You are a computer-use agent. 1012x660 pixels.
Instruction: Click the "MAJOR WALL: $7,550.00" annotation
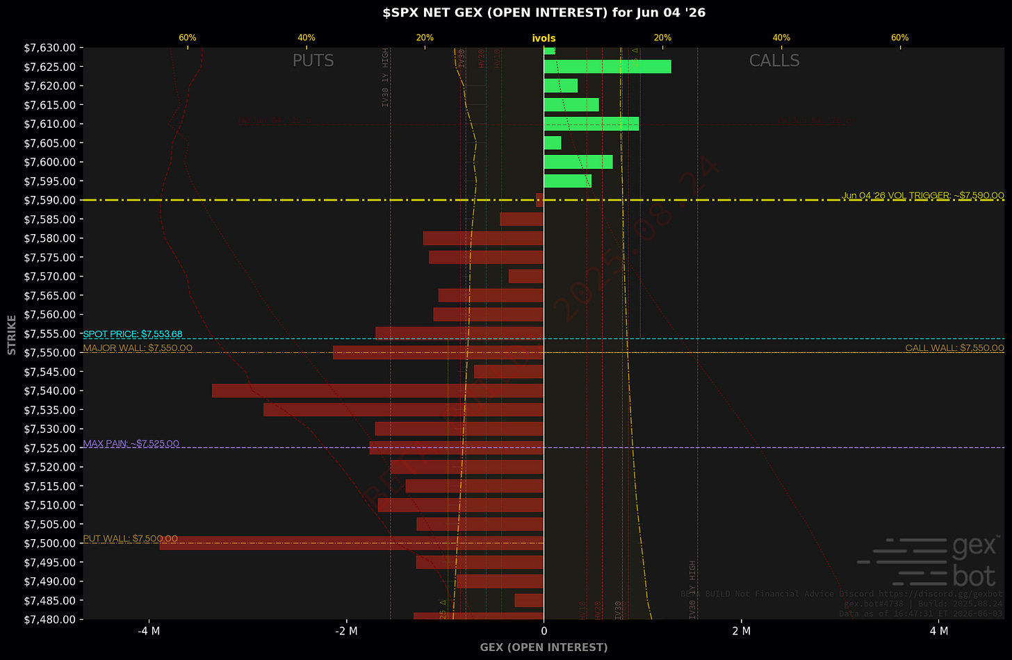[x=138, y=348]
